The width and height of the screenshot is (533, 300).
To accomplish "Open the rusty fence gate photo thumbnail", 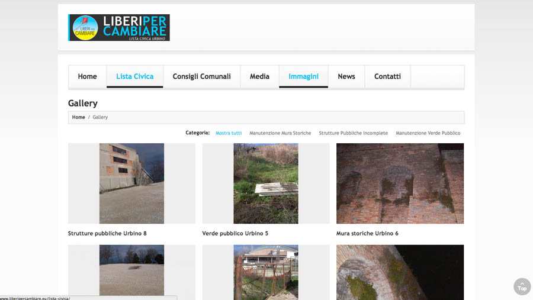I will [x=266, y=272].
